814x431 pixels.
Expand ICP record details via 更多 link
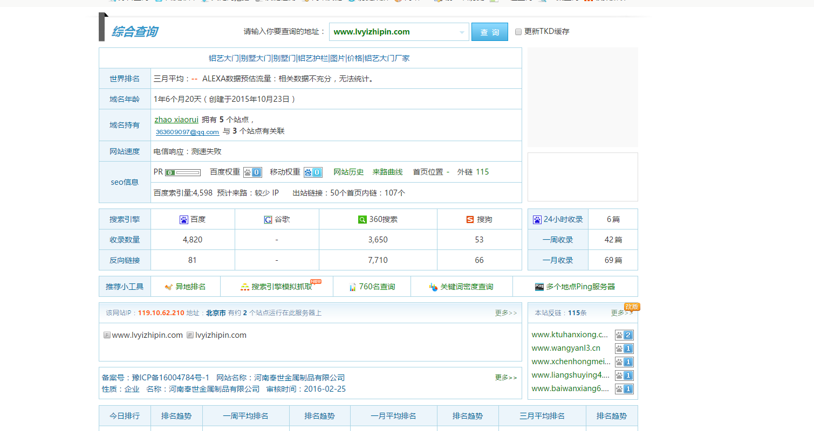[505, 378]
